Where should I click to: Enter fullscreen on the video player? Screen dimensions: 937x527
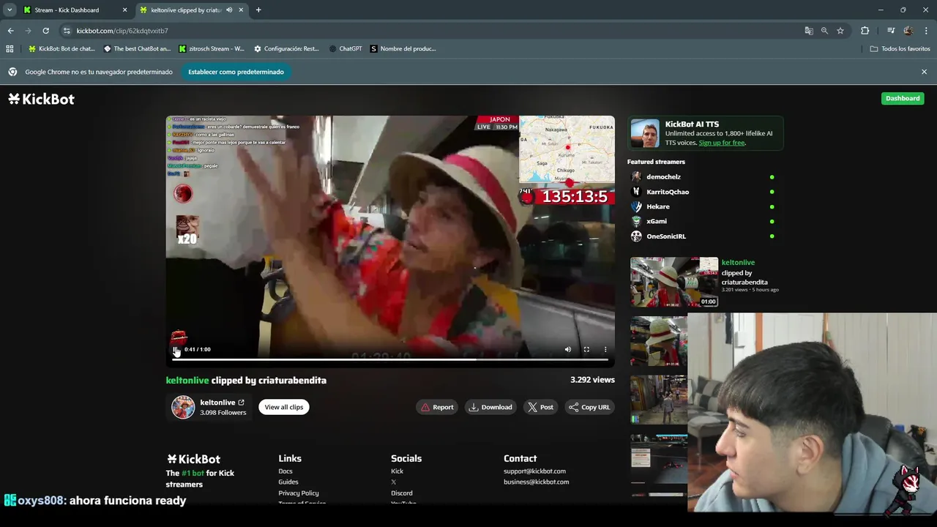click(586, 350)
